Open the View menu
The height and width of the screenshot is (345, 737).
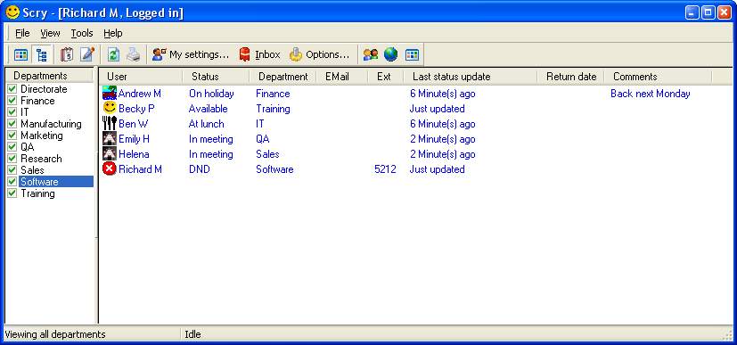click(x=50, y=33)
